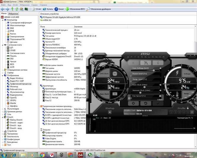Image resolution: width=197 pixels, height=158 pixels.
Task: Collapse the DirectX tree node
Action: [2, 117]
